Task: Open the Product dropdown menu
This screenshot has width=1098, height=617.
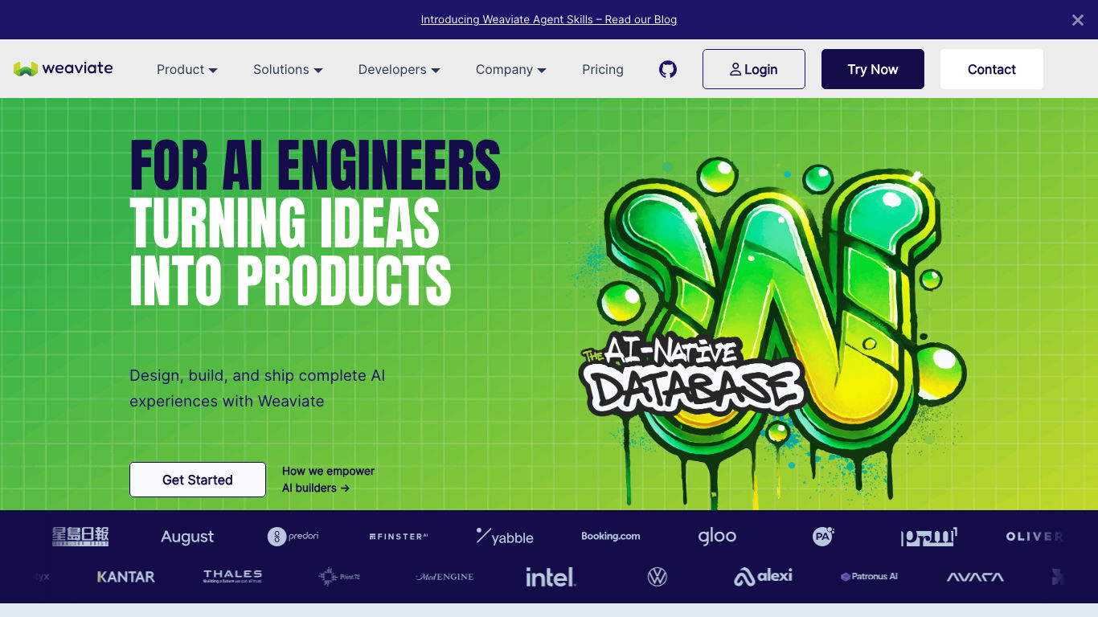Action: (x=187, y=70)
